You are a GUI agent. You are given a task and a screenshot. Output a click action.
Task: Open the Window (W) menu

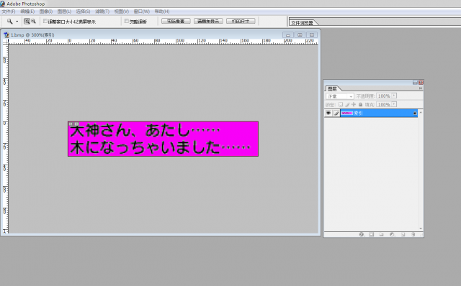tap(141, 11)
